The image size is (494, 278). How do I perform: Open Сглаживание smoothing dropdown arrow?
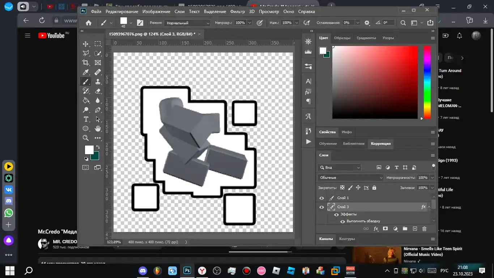(x=357, y=22)
